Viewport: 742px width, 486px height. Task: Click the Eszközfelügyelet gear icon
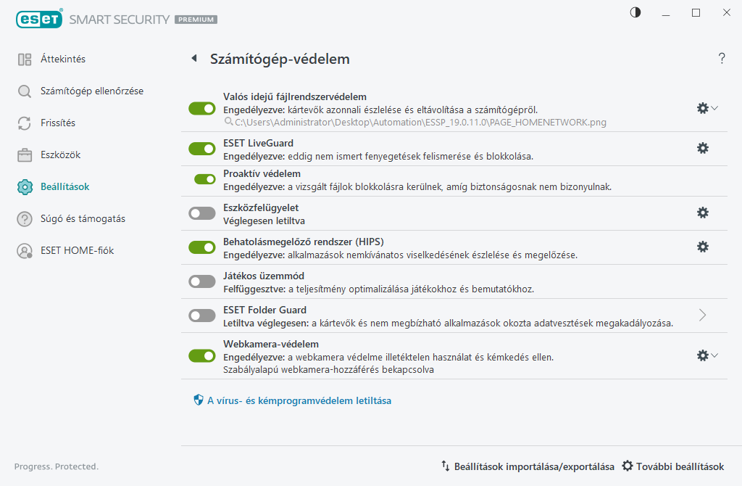(x=702, y=213)
